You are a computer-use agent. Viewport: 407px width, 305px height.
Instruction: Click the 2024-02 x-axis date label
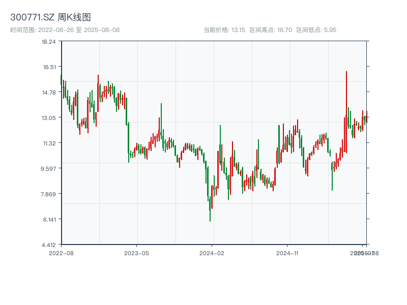(212, 253)
